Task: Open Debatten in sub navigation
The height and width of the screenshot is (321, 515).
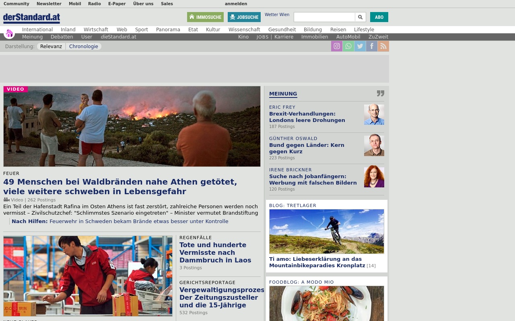Action: pyautogui.click(x=62, y=37)
